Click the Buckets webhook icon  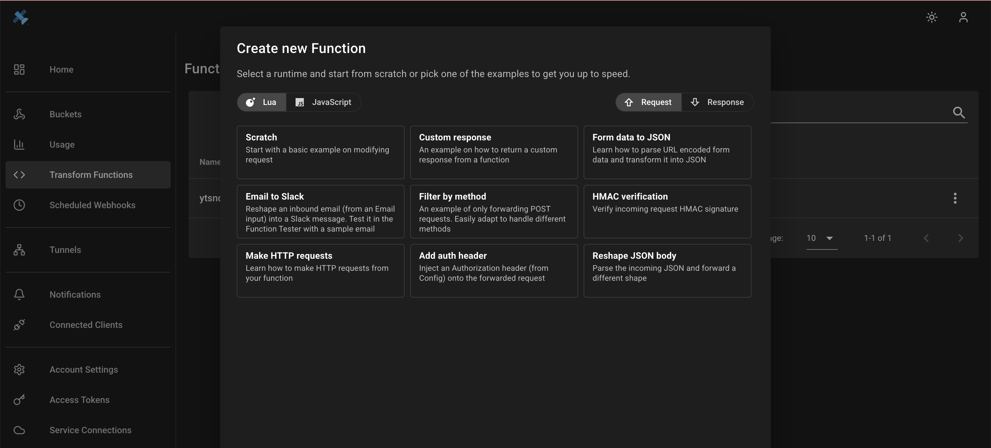pyautogui.click(x=19, y=114)
